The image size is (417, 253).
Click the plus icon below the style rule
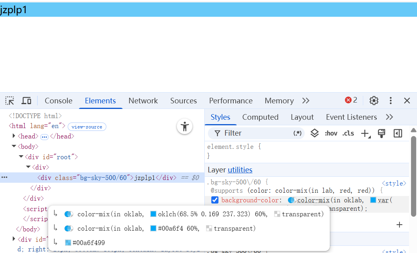[399, 225]
